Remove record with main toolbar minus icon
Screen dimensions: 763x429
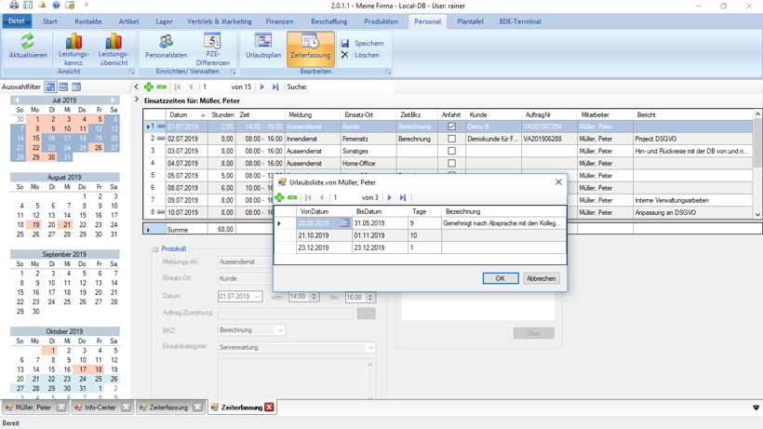(x=162, y=87)
